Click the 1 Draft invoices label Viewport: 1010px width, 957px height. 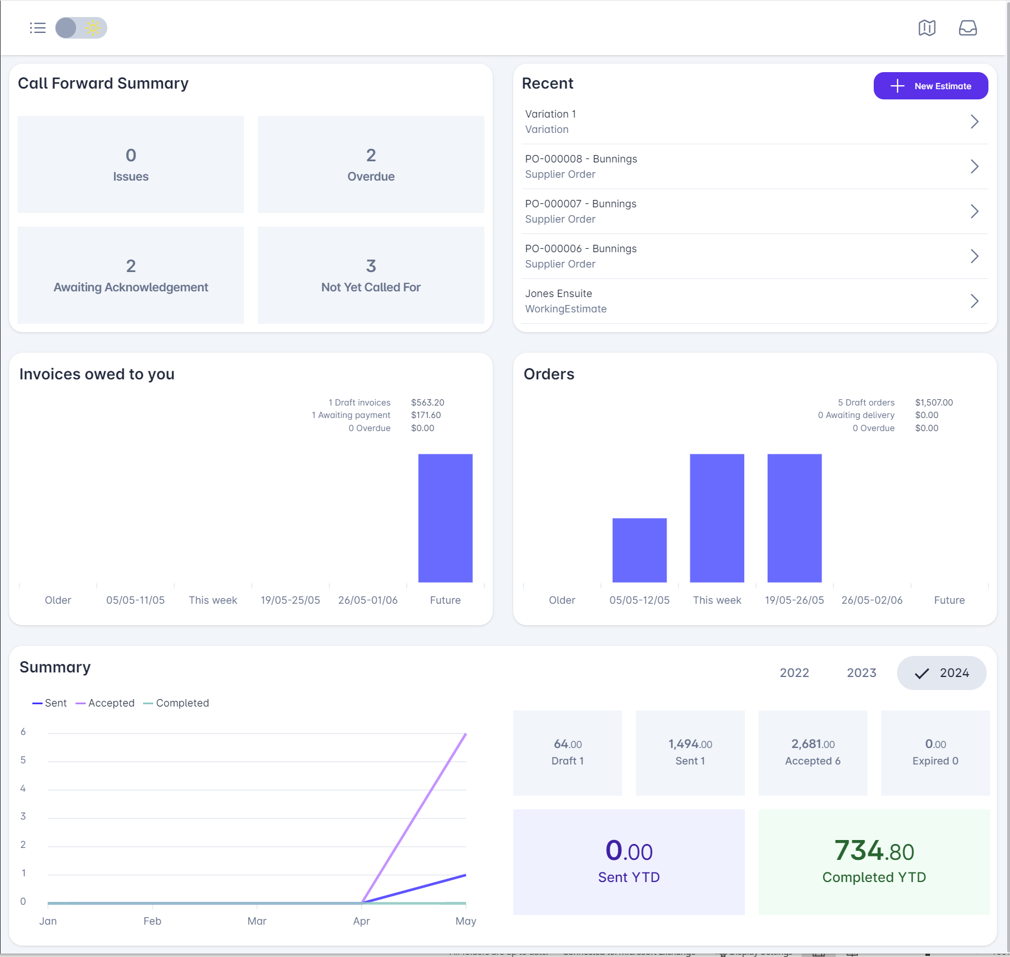pyautogui.click(x=359, y=403)
